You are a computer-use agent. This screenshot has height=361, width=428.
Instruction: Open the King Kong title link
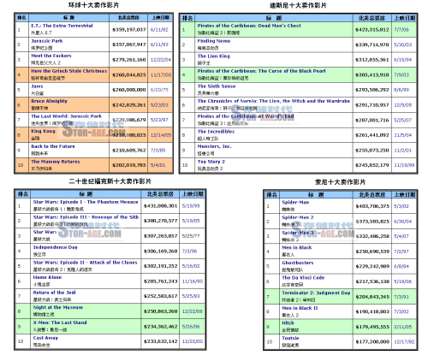43,131
